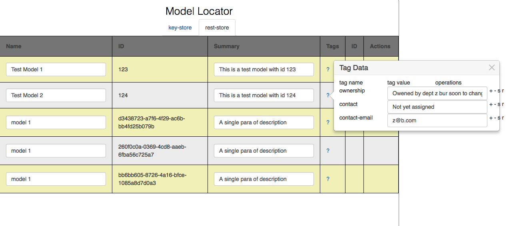Viewport: 525px width, 226px height.
Task: Open the tags ? for Test Model 1
Action: [x=328, y=69]
